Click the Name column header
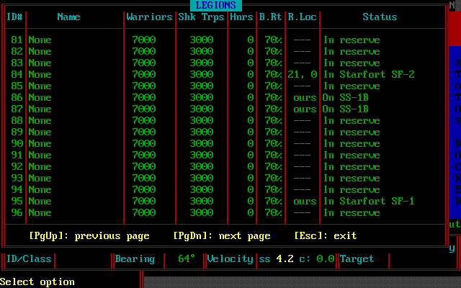The image size is (461, 288). 68,17
